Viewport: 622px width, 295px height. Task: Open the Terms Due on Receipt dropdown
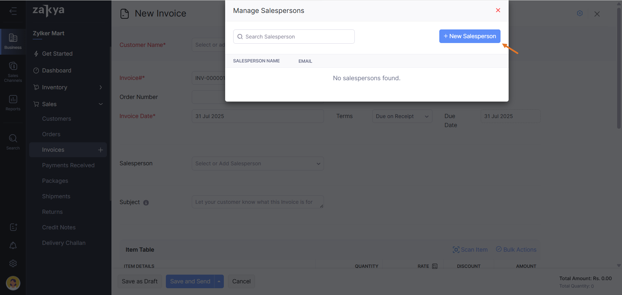pyautogui.click(x=402, y=116)
